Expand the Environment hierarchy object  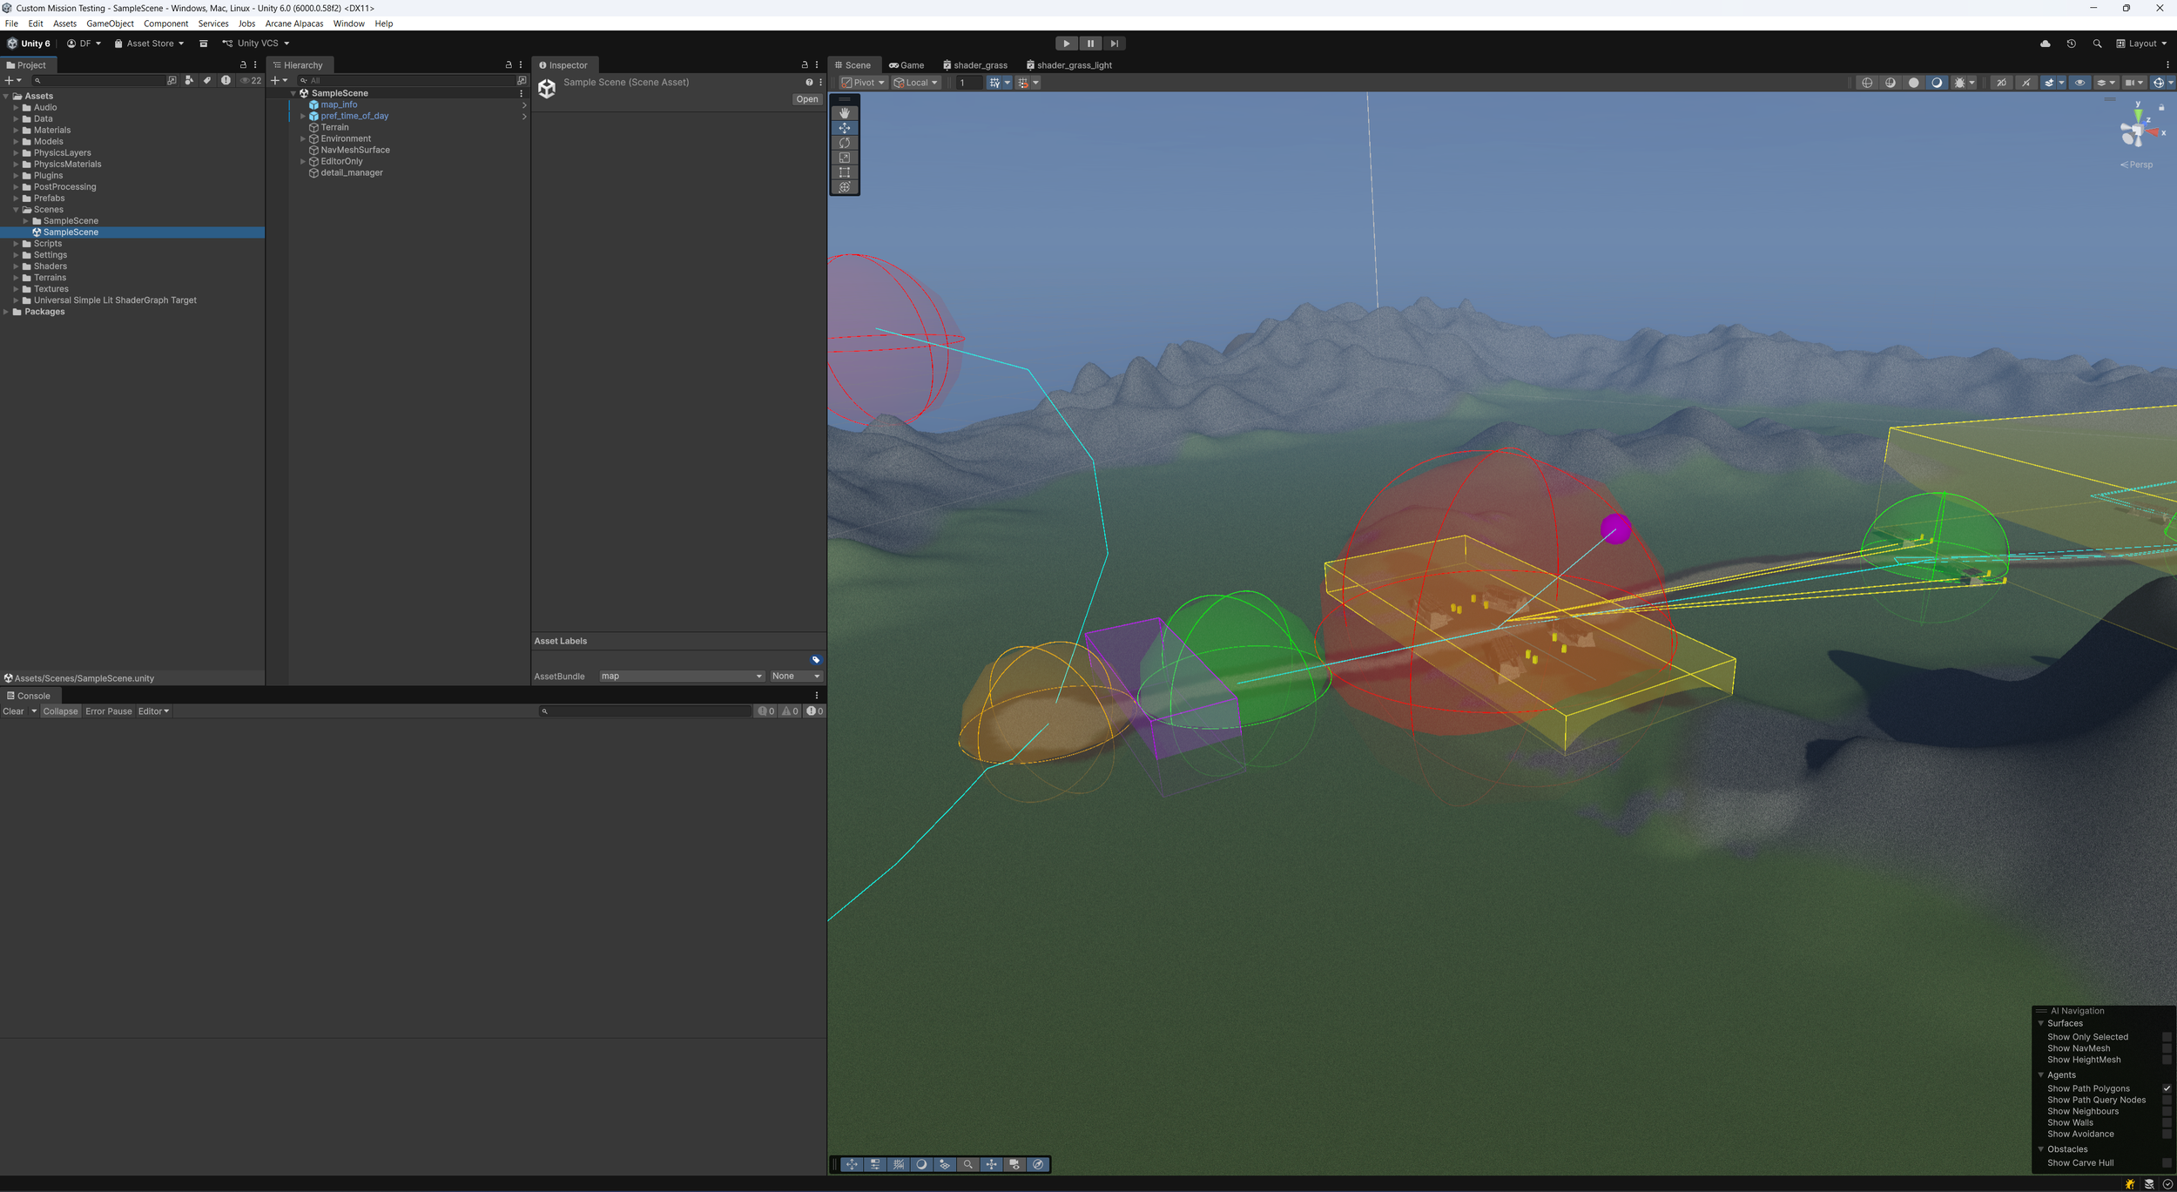(303, 138)
